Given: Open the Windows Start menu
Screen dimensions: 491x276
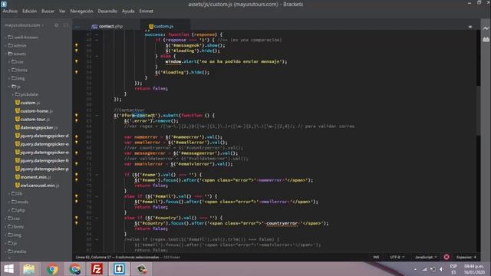Looking at the screenshot, I should pyautogui.click(x=8, y=269).
